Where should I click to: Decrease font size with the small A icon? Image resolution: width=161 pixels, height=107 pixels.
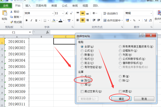coord(71,13)
